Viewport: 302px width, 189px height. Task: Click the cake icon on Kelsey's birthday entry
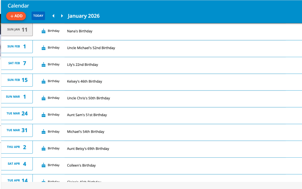point(44,81)
